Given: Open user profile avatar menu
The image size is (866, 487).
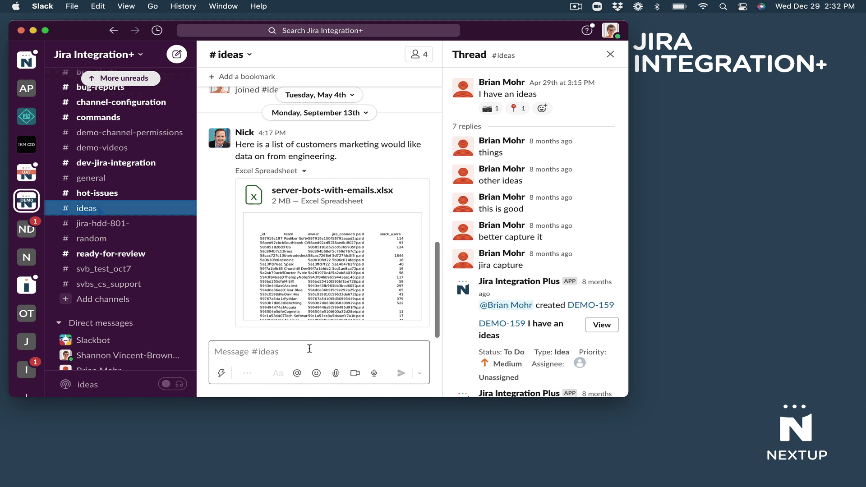Looking at the screenshot, I should pyautogui.click(x=610, y=30).
